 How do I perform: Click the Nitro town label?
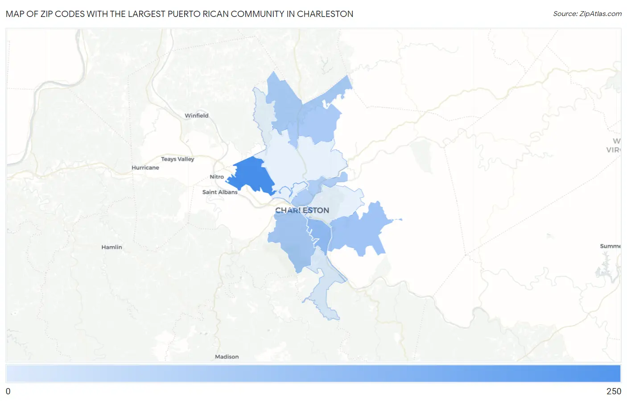point(217,177)
